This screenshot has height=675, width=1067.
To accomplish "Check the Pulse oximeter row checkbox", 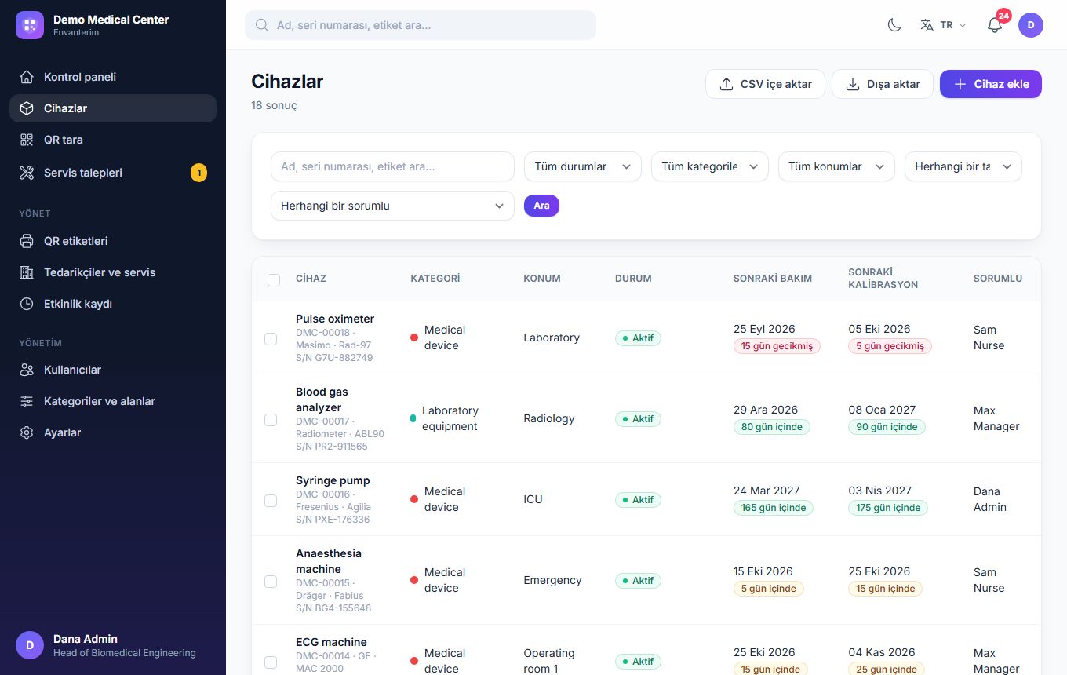I will pos(271,339).
